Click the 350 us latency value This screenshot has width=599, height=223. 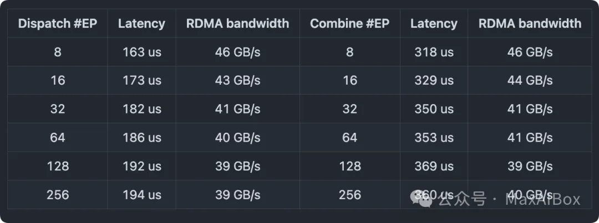pos(434,109)
